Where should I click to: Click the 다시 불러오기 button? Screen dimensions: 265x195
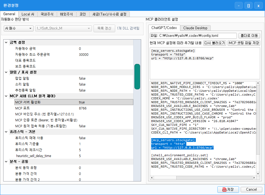point(215,43)
